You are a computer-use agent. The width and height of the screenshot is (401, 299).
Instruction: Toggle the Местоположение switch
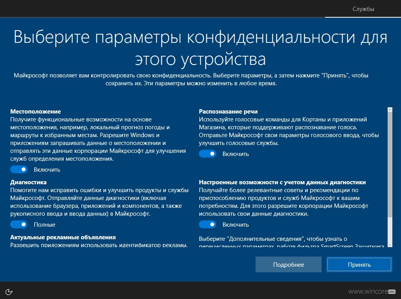coord(19,169)
